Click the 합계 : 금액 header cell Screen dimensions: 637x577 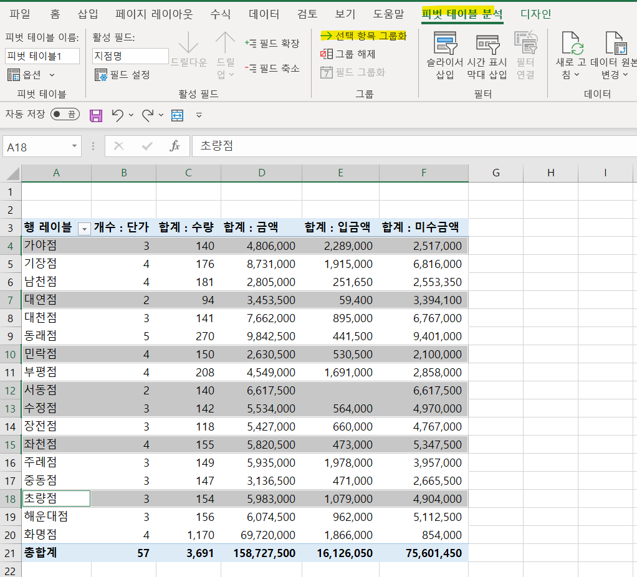click(x=262, y=227)
